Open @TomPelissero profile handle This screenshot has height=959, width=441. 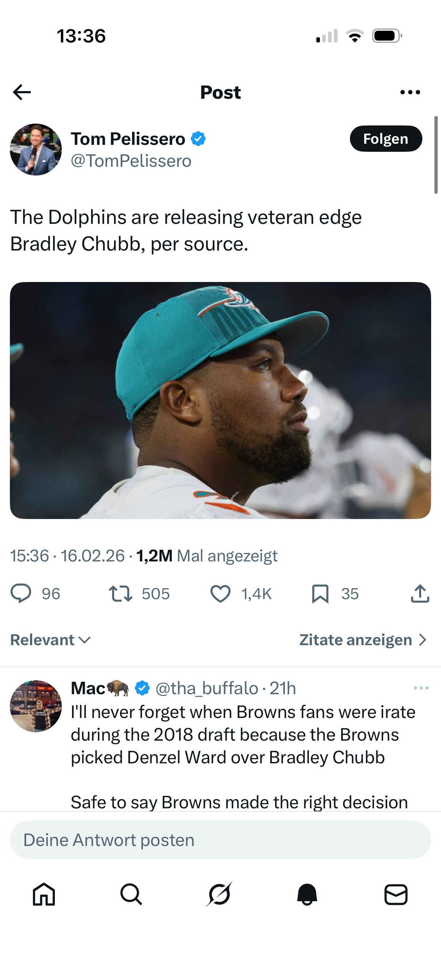(131, 161)
